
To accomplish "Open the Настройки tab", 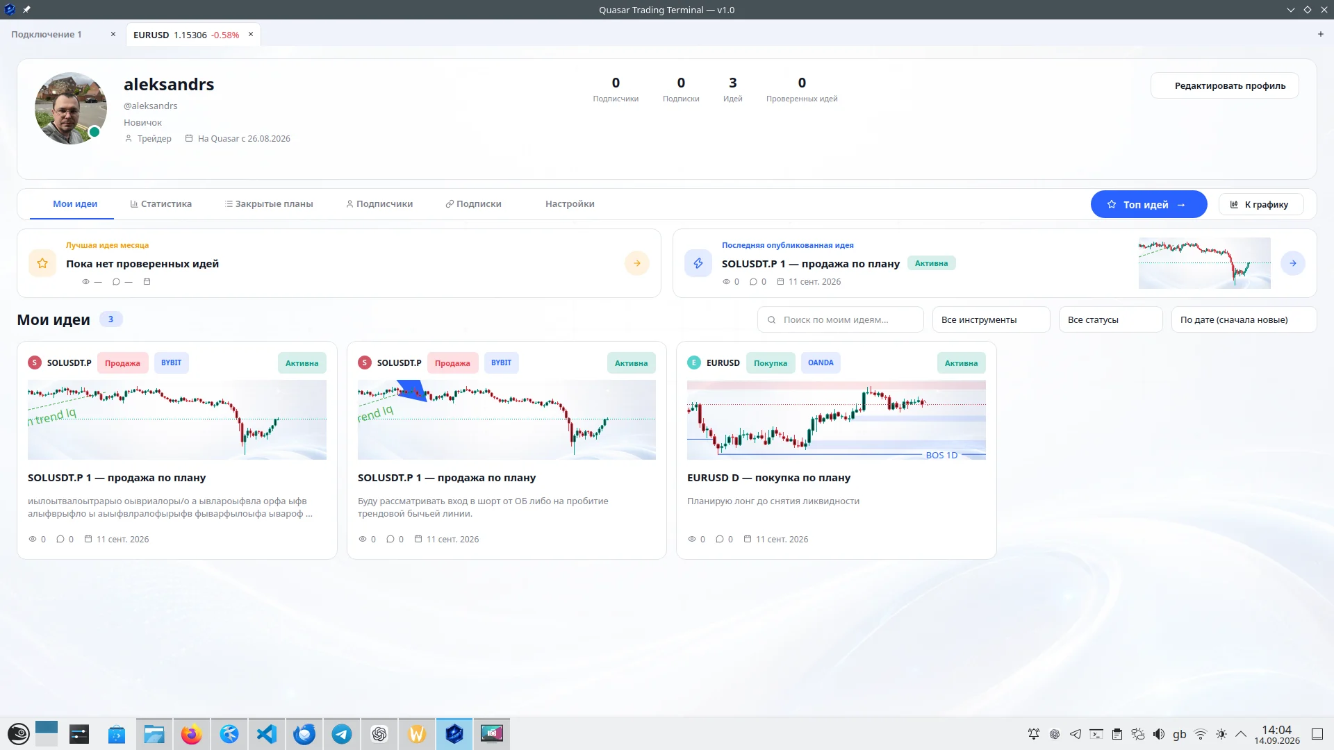I will pyautogui.click(x=570, y=204).
